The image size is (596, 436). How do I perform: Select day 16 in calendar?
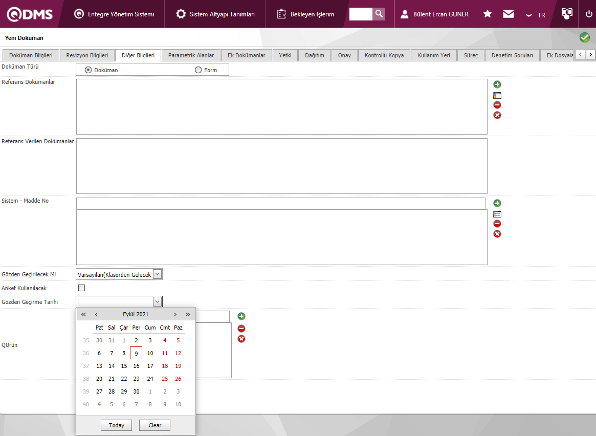coord(136,366)
